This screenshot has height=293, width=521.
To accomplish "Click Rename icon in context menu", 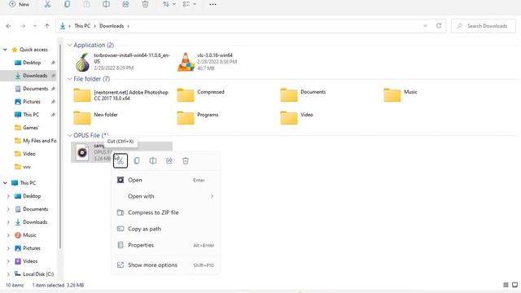I will pyautogui.click(x=153, y=161).
